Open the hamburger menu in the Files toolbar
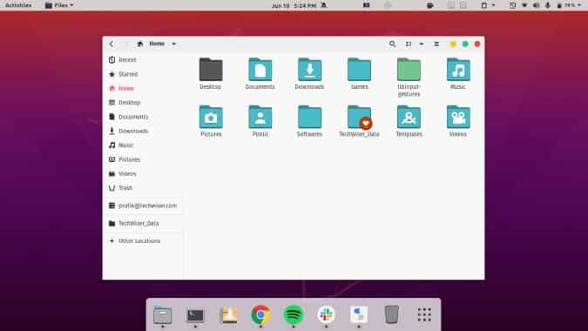The height and width of the screenshot is (331, 588). pos(436,44)
